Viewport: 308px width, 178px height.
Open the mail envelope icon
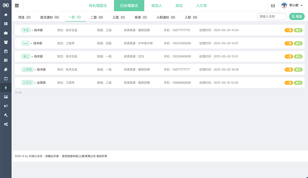click(x=273, y=6)
